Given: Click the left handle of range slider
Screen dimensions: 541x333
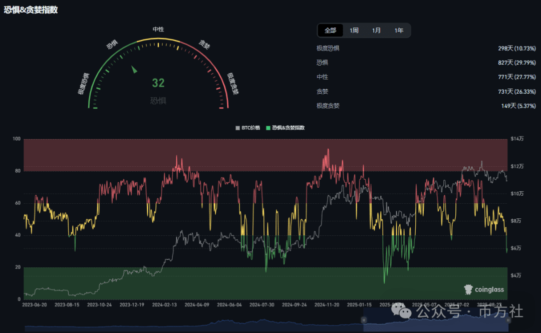Looking at the screenshot, I should pos(365,320).
